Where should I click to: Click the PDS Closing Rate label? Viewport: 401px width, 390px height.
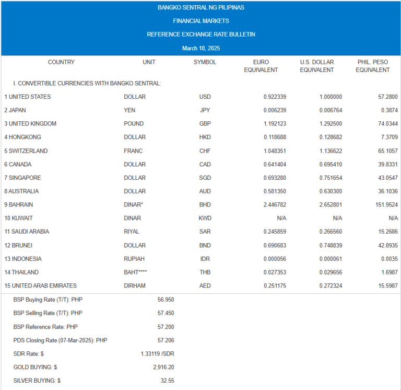60,340
